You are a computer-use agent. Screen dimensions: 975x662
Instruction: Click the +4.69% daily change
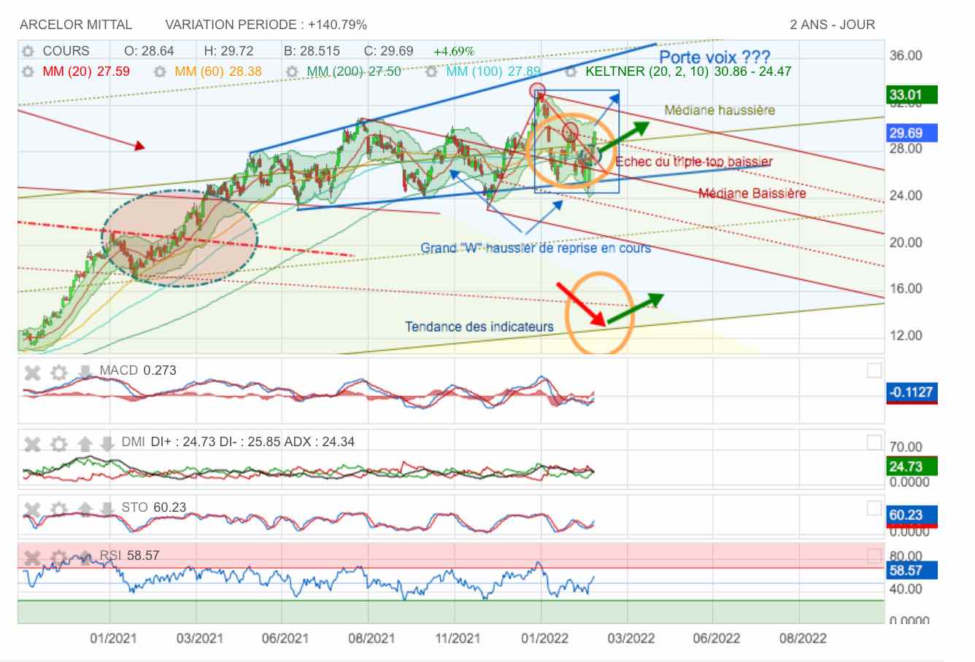tap(454, 51)
